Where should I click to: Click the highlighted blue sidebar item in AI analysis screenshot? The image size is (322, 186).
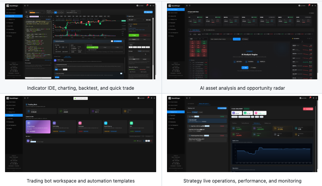tap(176, 10)
